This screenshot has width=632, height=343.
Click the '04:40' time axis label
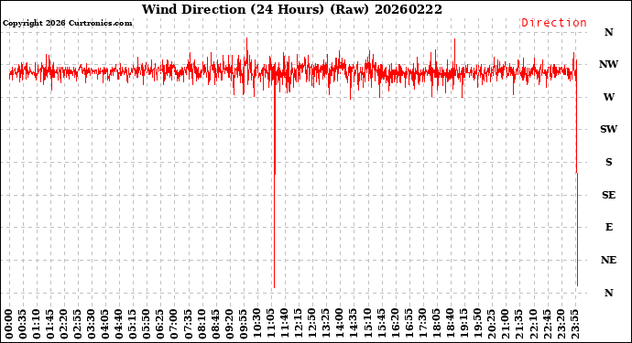(x=119, y=325)
